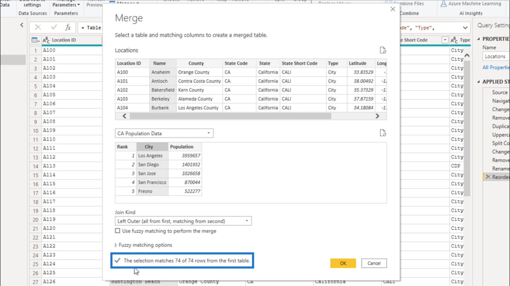Open the CA Population Data table dropdown
510x286 pixels.
pyautogui.click(x=164, y=133)
